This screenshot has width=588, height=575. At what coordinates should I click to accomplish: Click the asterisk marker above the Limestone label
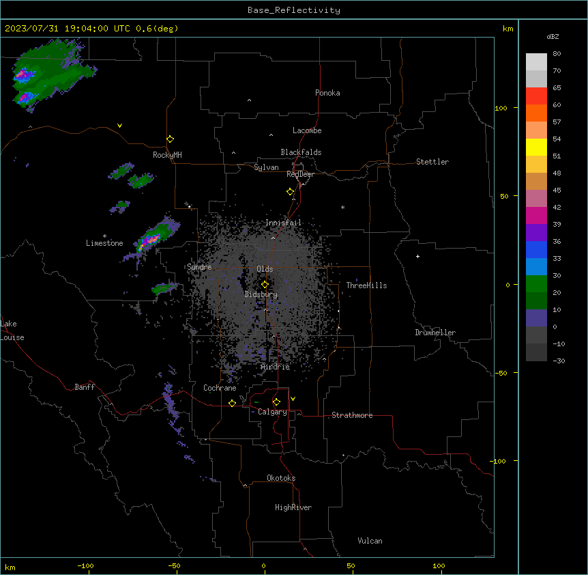(104, 236)
